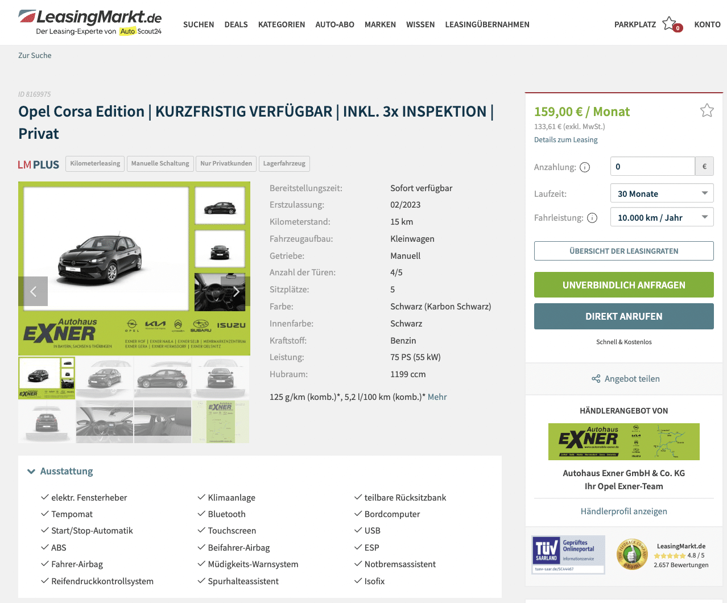
Task: Select the rear-view trunk thumbnail
Action: (x=47, y=422)
